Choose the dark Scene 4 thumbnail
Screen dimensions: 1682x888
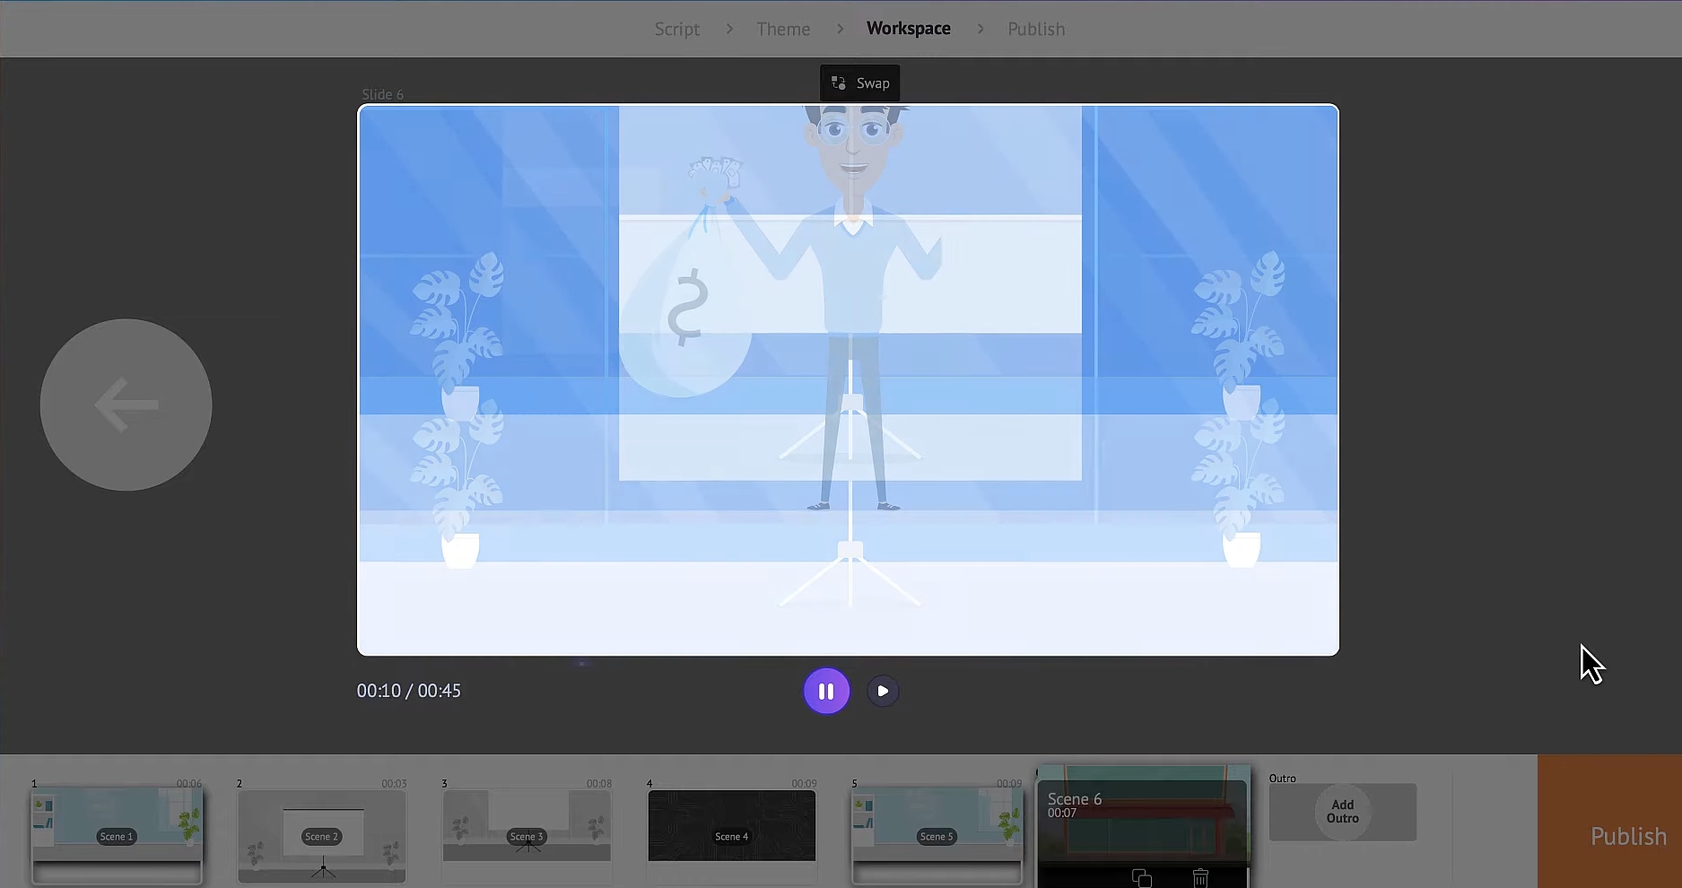[731, 825]
